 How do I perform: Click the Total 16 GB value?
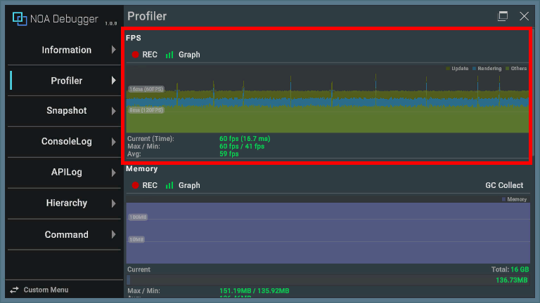coord(510,269)
